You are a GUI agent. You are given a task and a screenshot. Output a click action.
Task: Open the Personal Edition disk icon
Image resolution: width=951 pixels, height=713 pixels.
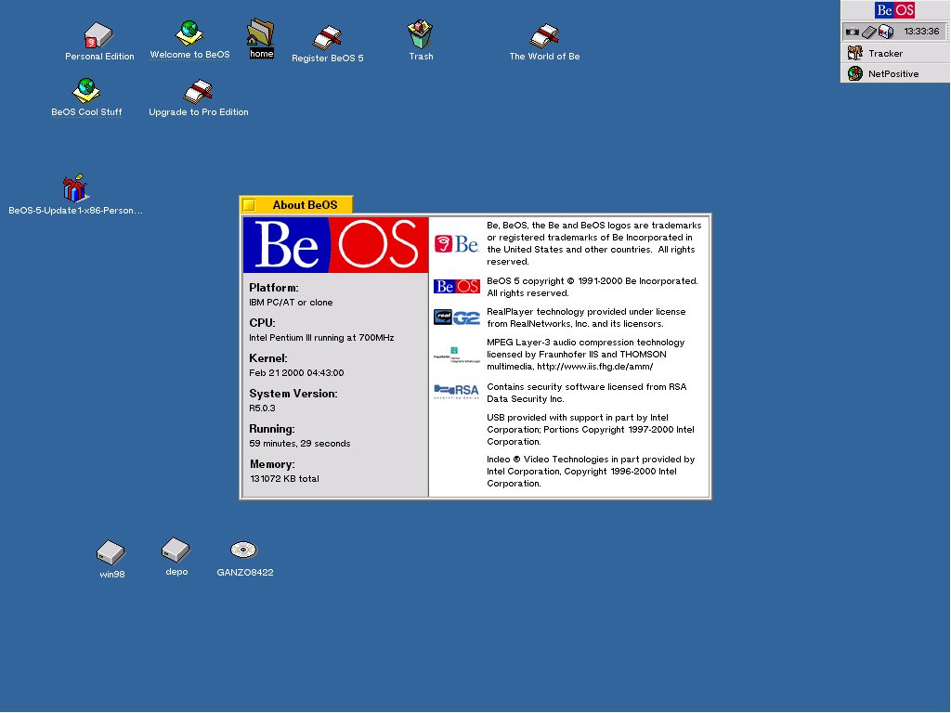[x=98, y=36]
